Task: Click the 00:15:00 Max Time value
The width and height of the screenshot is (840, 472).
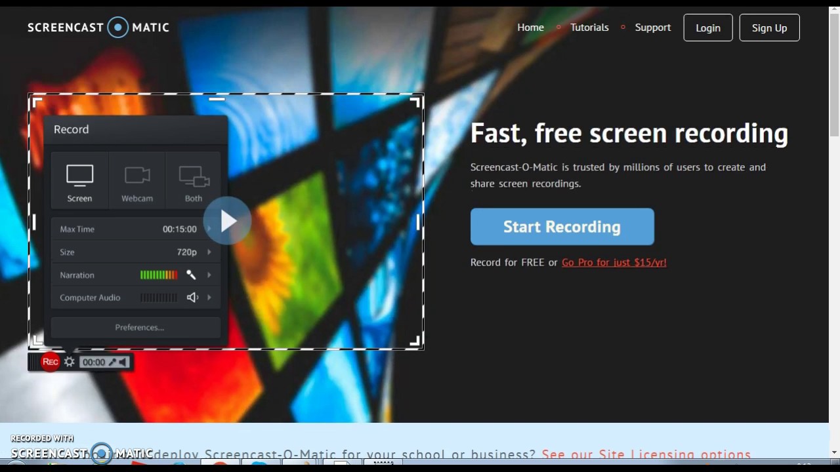Action: pyautogui.click(x=180, y=229)
